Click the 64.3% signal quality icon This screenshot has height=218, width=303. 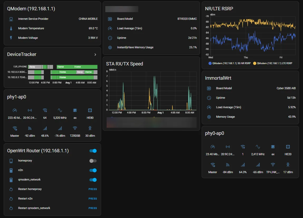click(243, 165)
